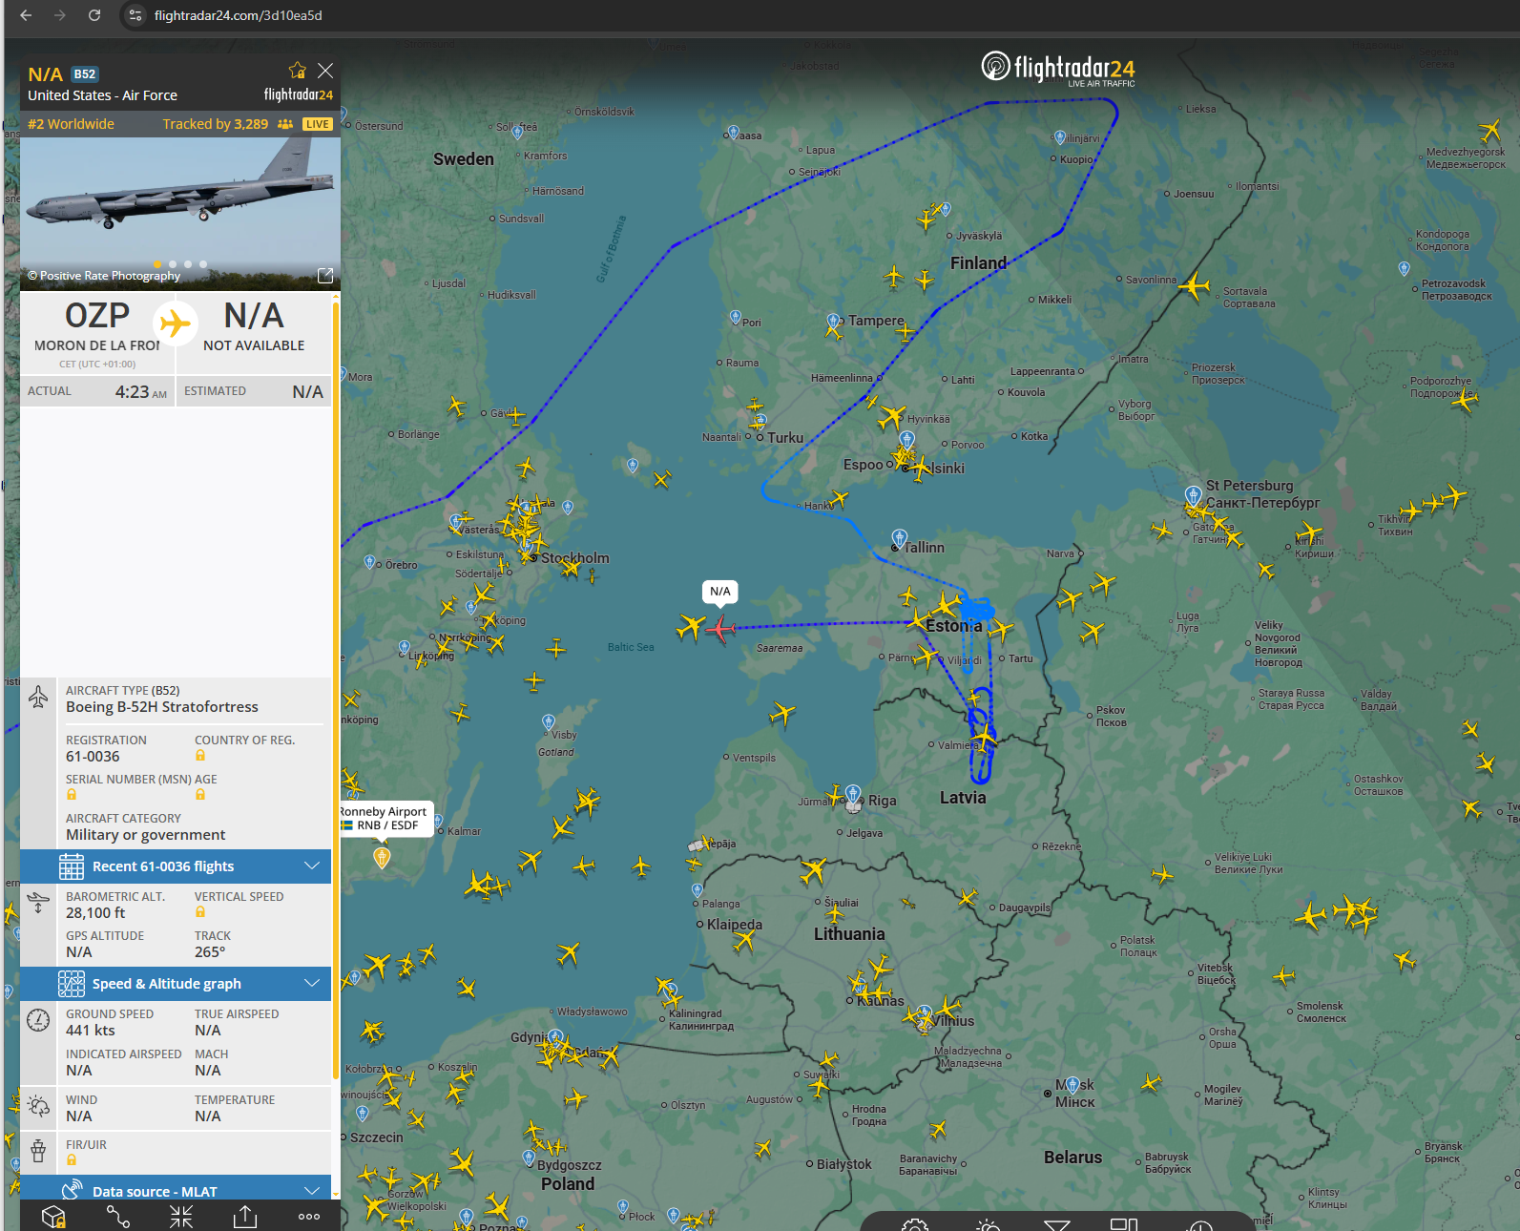Click the B52 aircraft type badge
The height and width of the screenshot is (1231, 1520).
coord(85,74)
